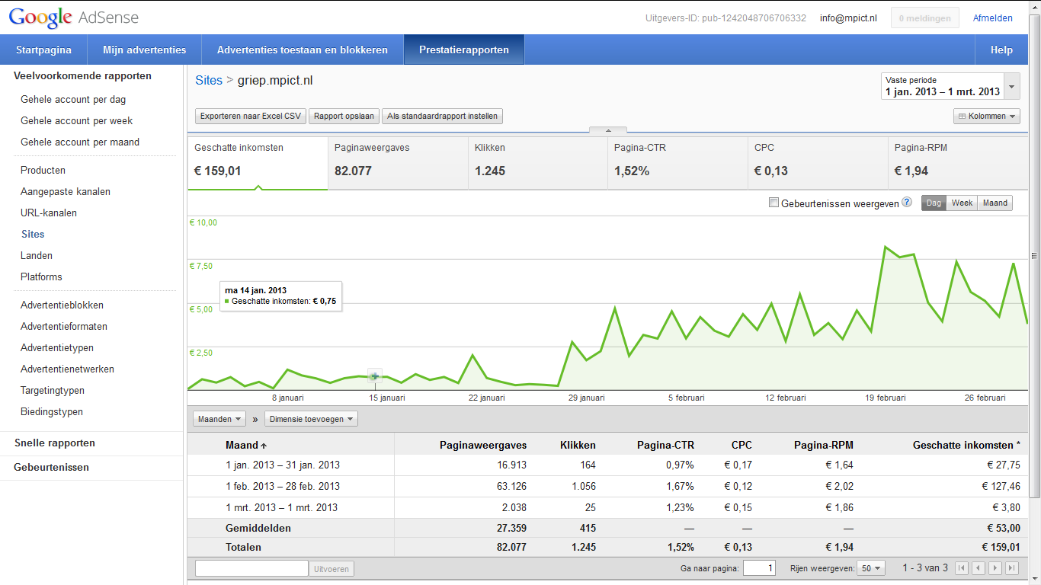
Task: Open the Kolommen dropdown
Action: [x=987, y=117]
